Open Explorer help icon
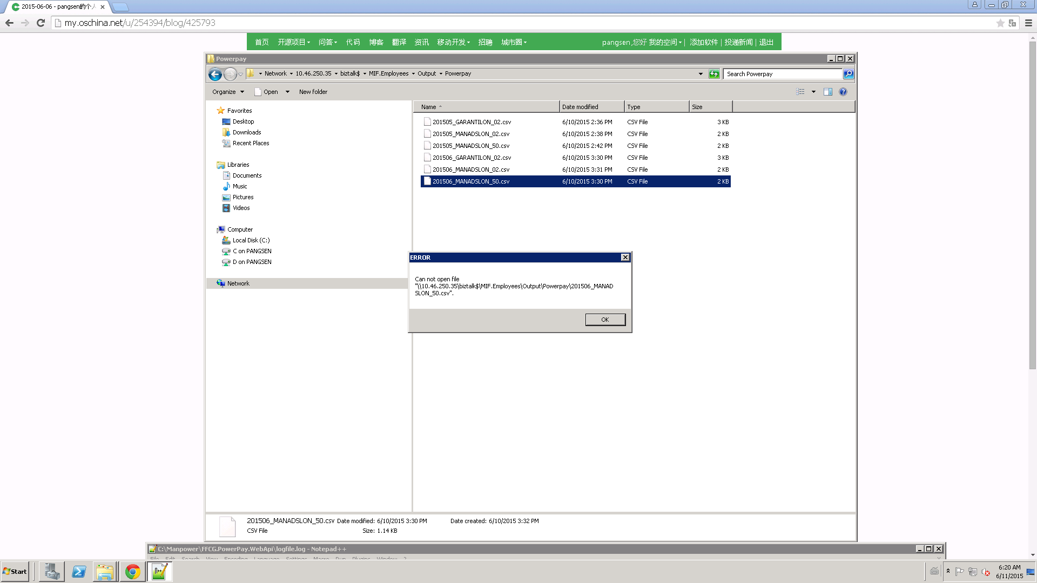The width and height of the screenshot is (1037, 583). tap(843, 92)
